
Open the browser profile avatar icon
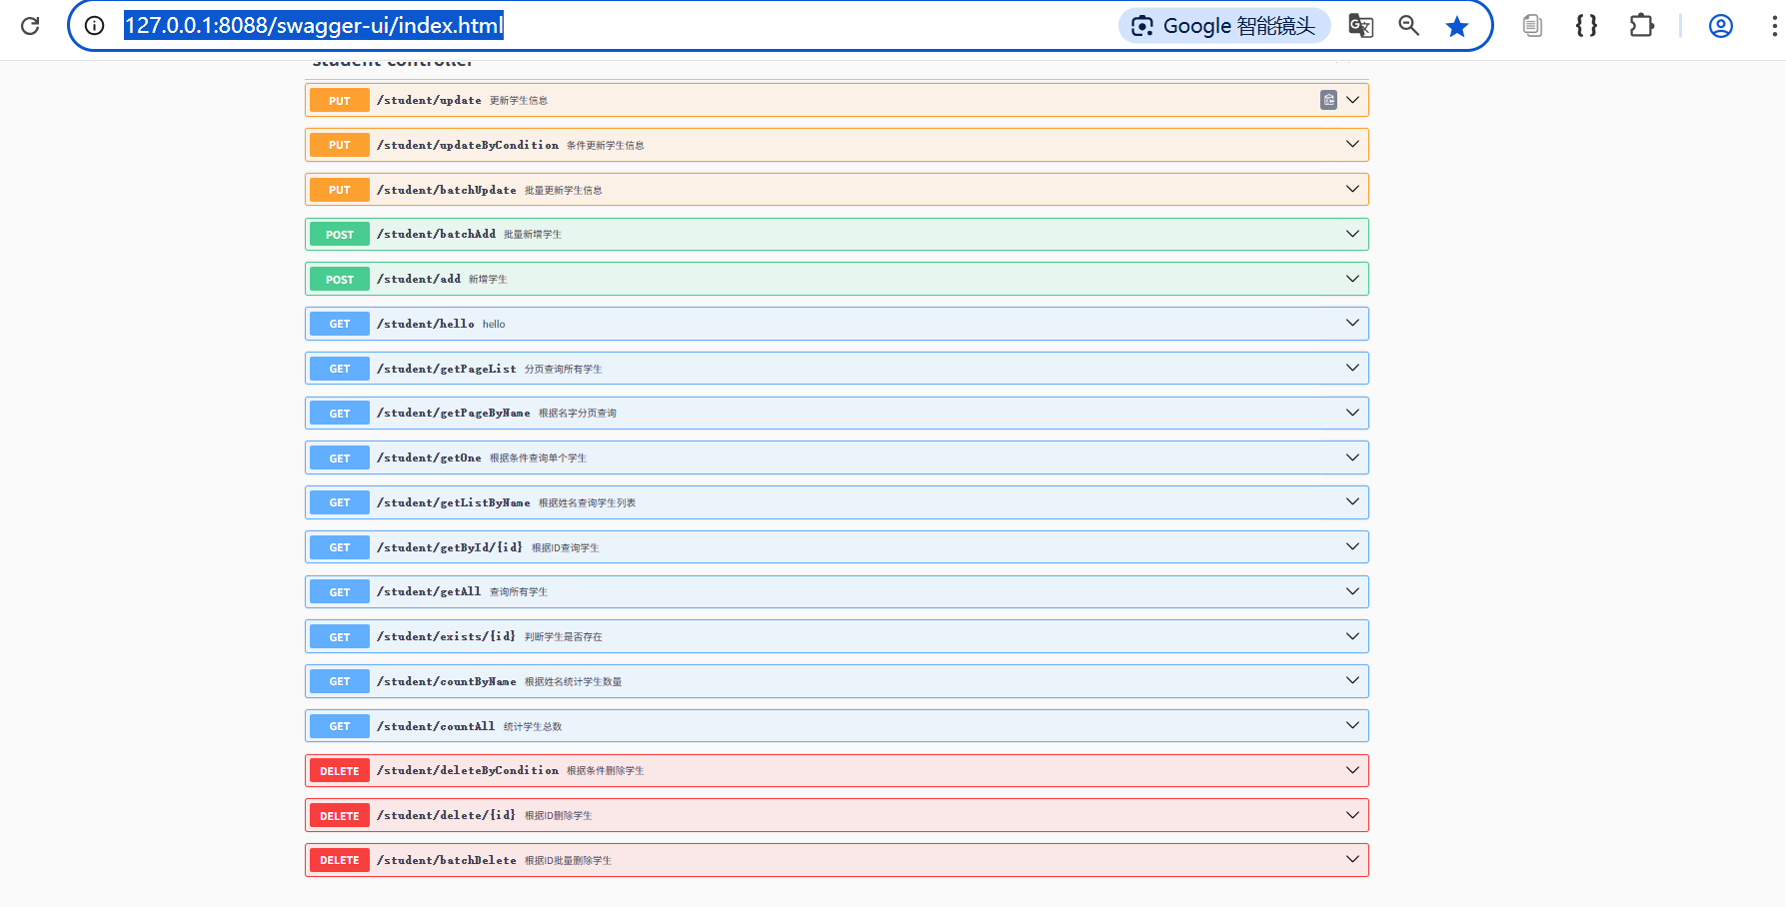pyautogui.click(x=1721, y=26)
